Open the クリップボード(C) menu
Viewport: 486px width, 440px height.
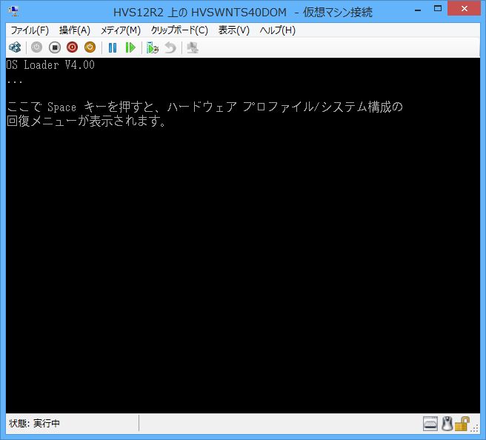click(x=179, y=30)
